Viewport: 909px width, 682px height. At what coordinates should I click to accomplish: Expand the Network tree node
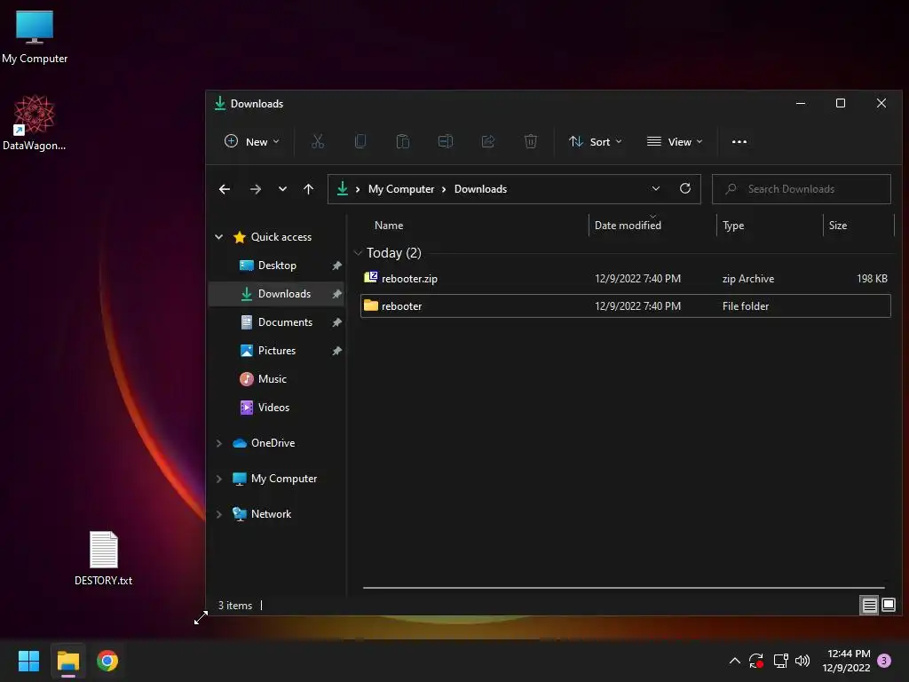click(219, 514)
